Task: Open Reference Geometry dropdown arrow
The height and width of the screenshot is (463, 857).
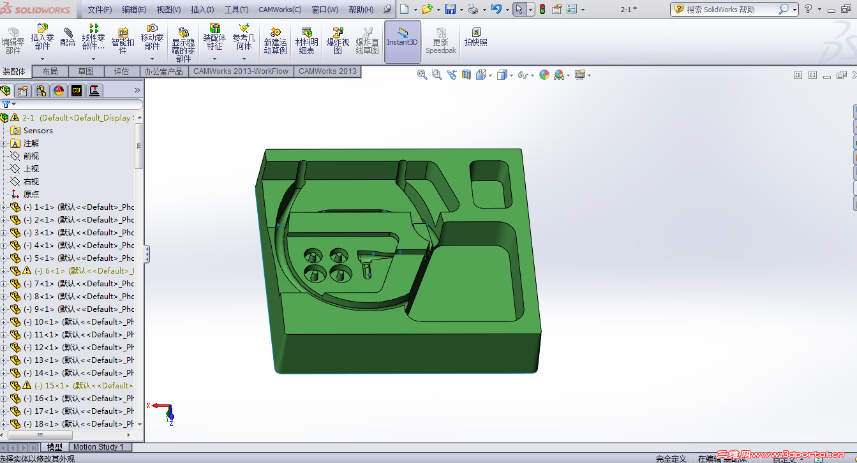Action: 244,59
